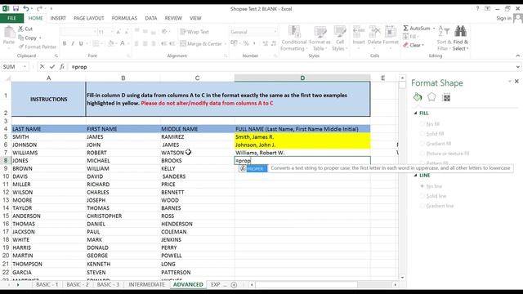Viewport: 523px width, 294px height.
Task: Click the Insert Function fx icon
Action: (x=62, y=67)
